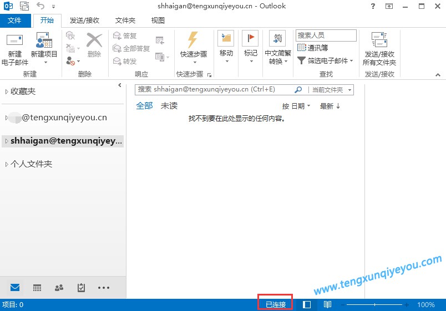Open Chinese conversion (中文简繁转换) menu
The height and width of the screenshot is (311, 446).
tap(277, 48)
